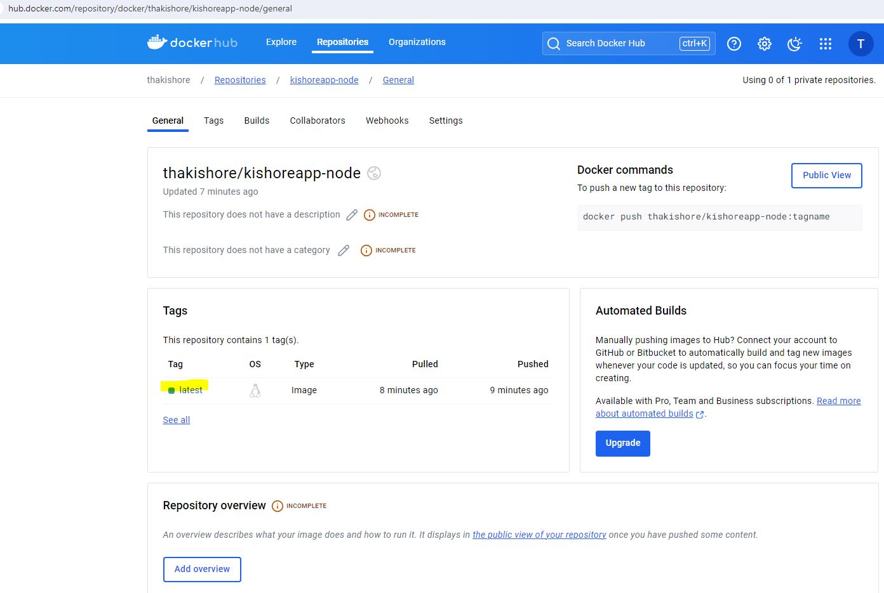
Task: Open the latest tag link
Action: coord(191,390)
